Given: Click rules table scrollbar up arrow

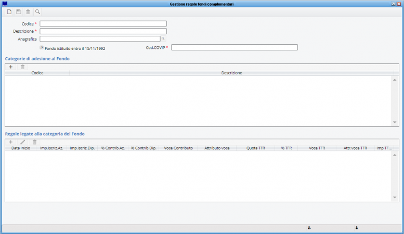Looking at the screenshot, I should pos(395,155).
